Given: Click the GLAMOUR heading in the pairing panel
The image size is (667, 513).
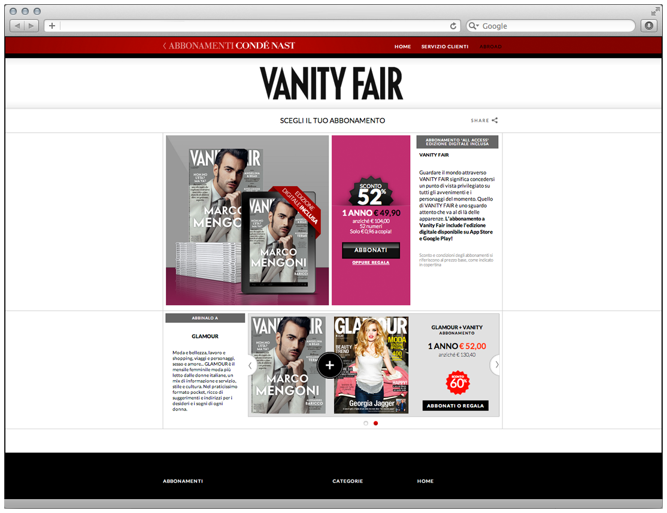Looking at the screenshot, I should [x=205, y=336].
